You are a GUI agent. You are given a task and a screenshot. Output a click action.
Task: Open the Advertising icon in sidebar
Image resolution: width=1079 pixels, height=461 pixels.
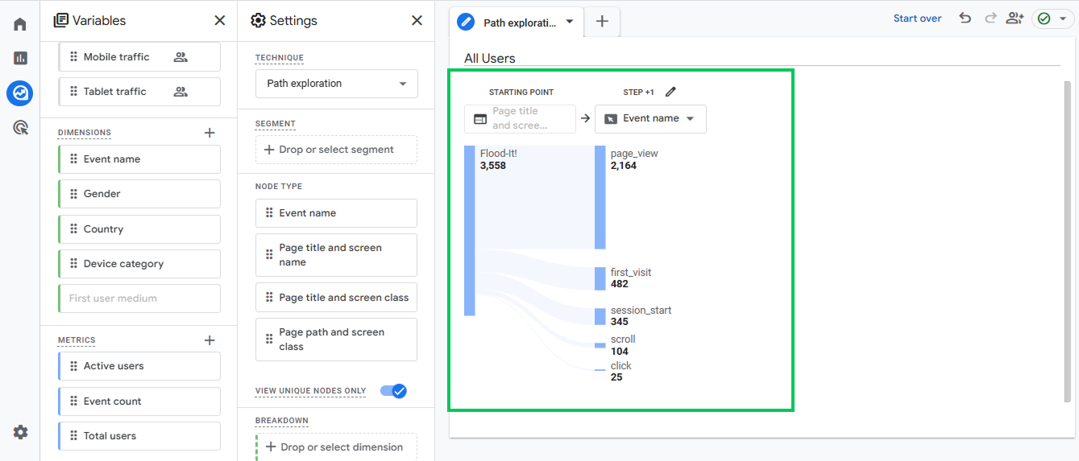[x=20, y=127]
